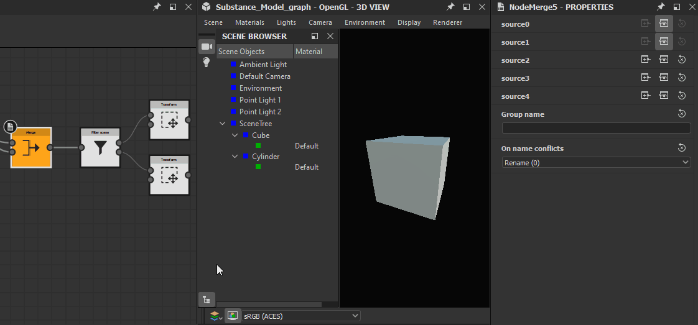Select the upper Transform node
Image resolution: width=698 pixels, height=325 pixels.
[x=169, y=120]
